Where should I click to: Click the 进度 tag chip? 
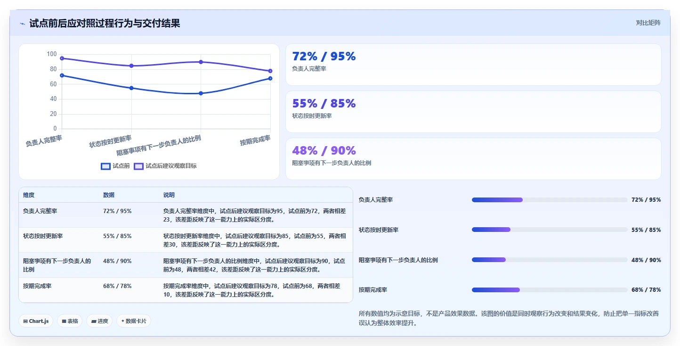click(99, 321)
